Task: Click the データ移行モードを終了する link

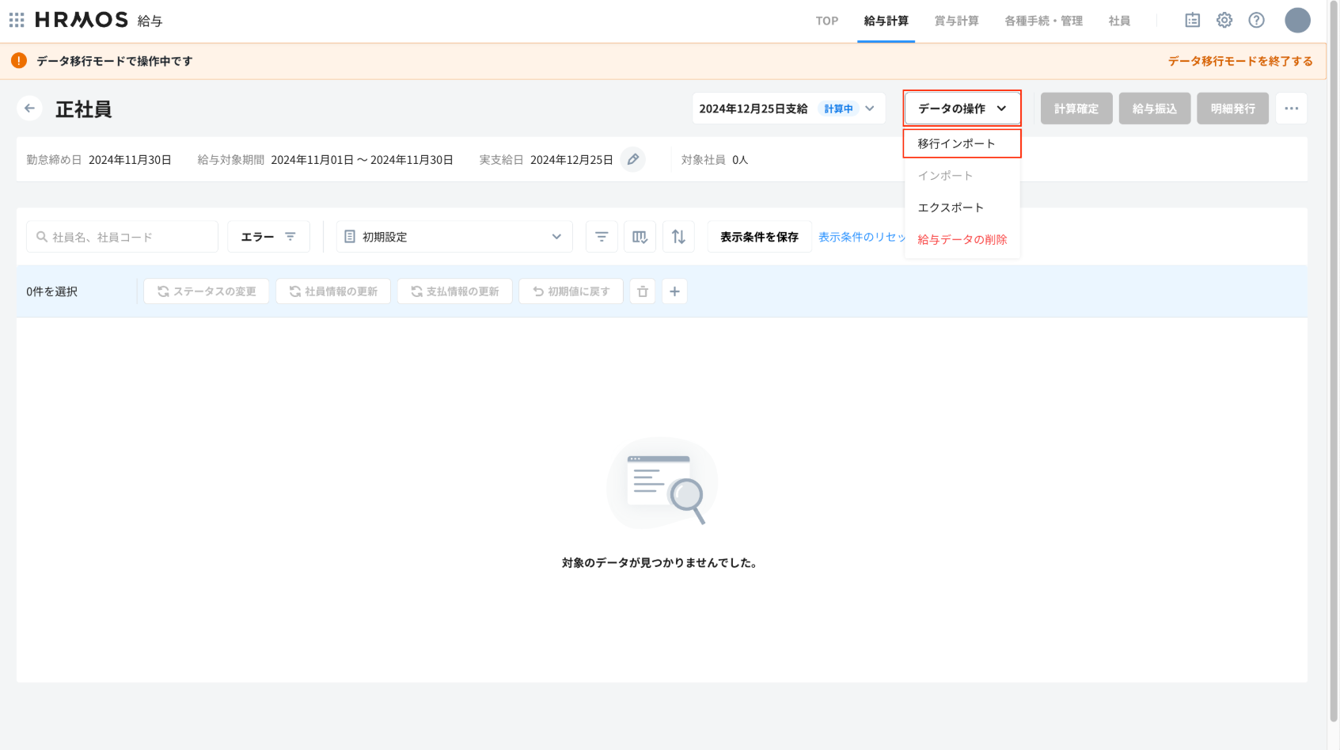Action: 1239,61
